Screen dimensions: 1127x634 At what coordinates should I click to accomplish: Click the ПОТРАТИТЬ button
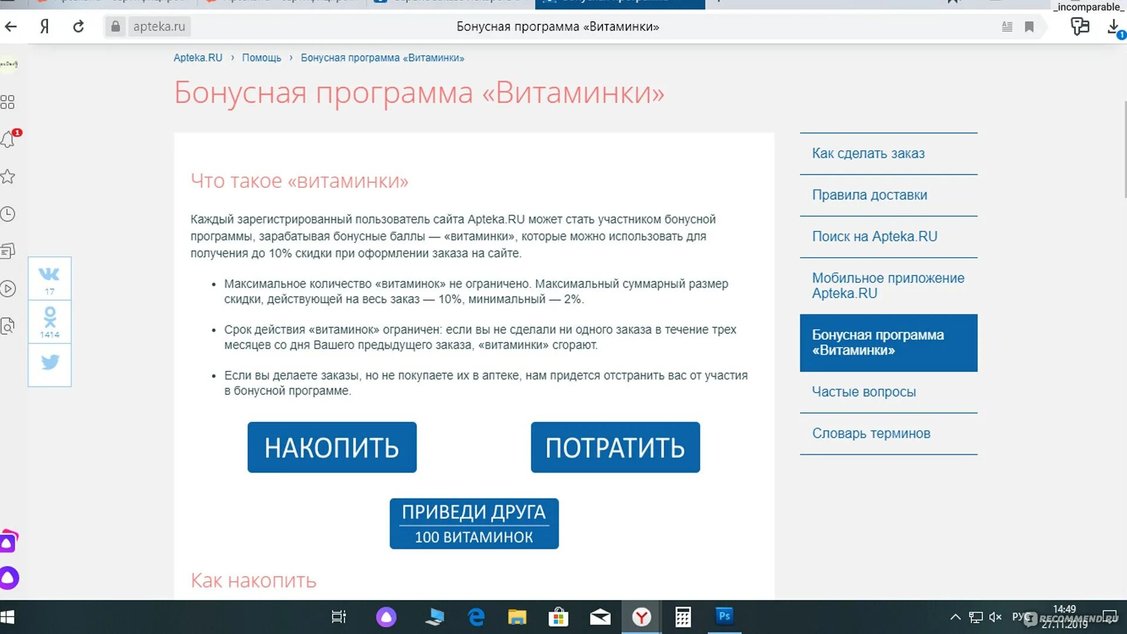pyautogui.click(x=615, y=447)
